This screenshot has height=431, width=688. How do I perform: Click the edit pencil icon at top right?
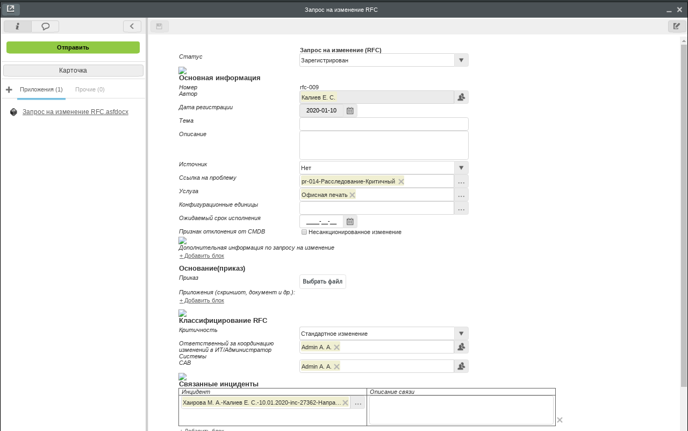tap(677, 26)
